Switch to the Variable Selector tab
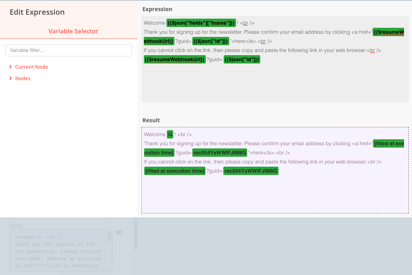 tap(73, 31)
